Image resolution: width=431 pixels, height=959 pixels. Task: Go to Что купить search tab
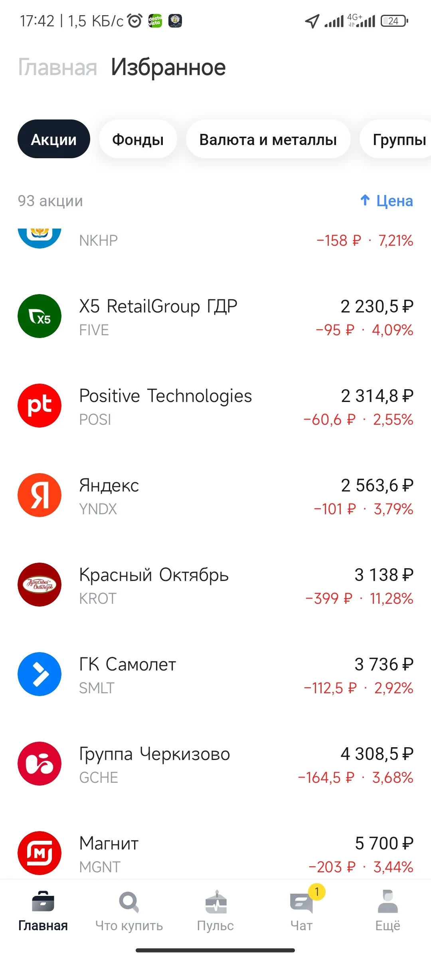(129, 908)
